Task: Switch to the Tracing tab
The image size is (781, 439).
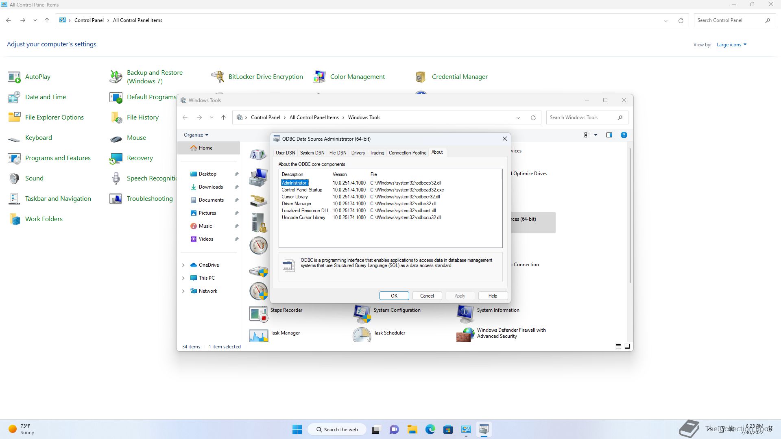Action: click(x=377, y=153)
